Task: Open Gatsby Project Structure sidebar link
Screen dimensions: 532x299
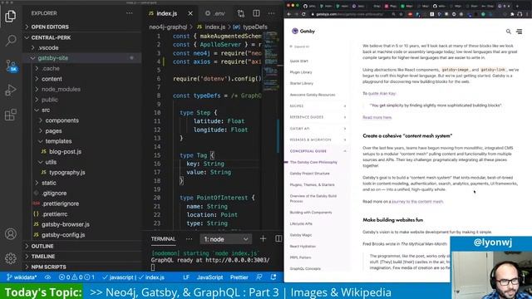Action: (309, 174)
